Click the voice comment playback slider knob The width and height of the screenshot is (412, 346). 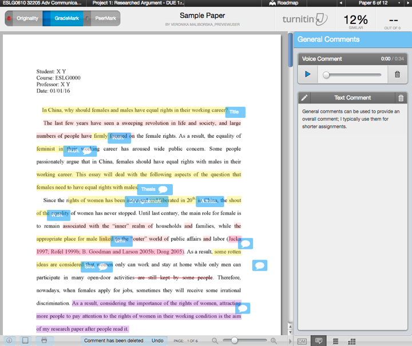(326, 75)
